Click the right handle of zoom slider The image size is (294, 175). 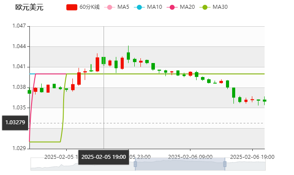point(226,164)
